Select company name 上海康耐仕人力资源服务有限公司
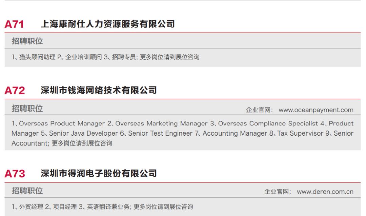Screen dimensions: 366x216 click(107, 24)
